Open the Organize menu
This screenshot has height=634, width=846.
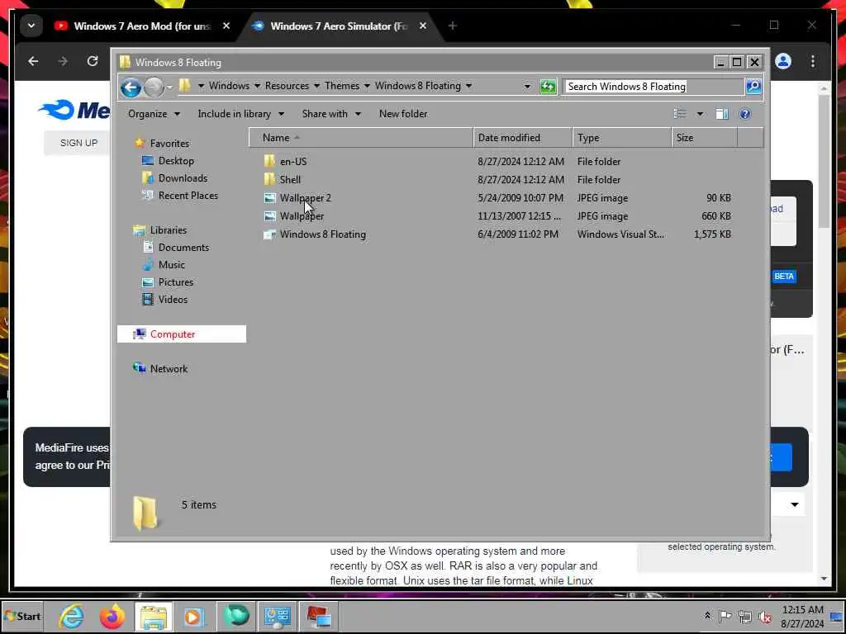pos(154,114)
